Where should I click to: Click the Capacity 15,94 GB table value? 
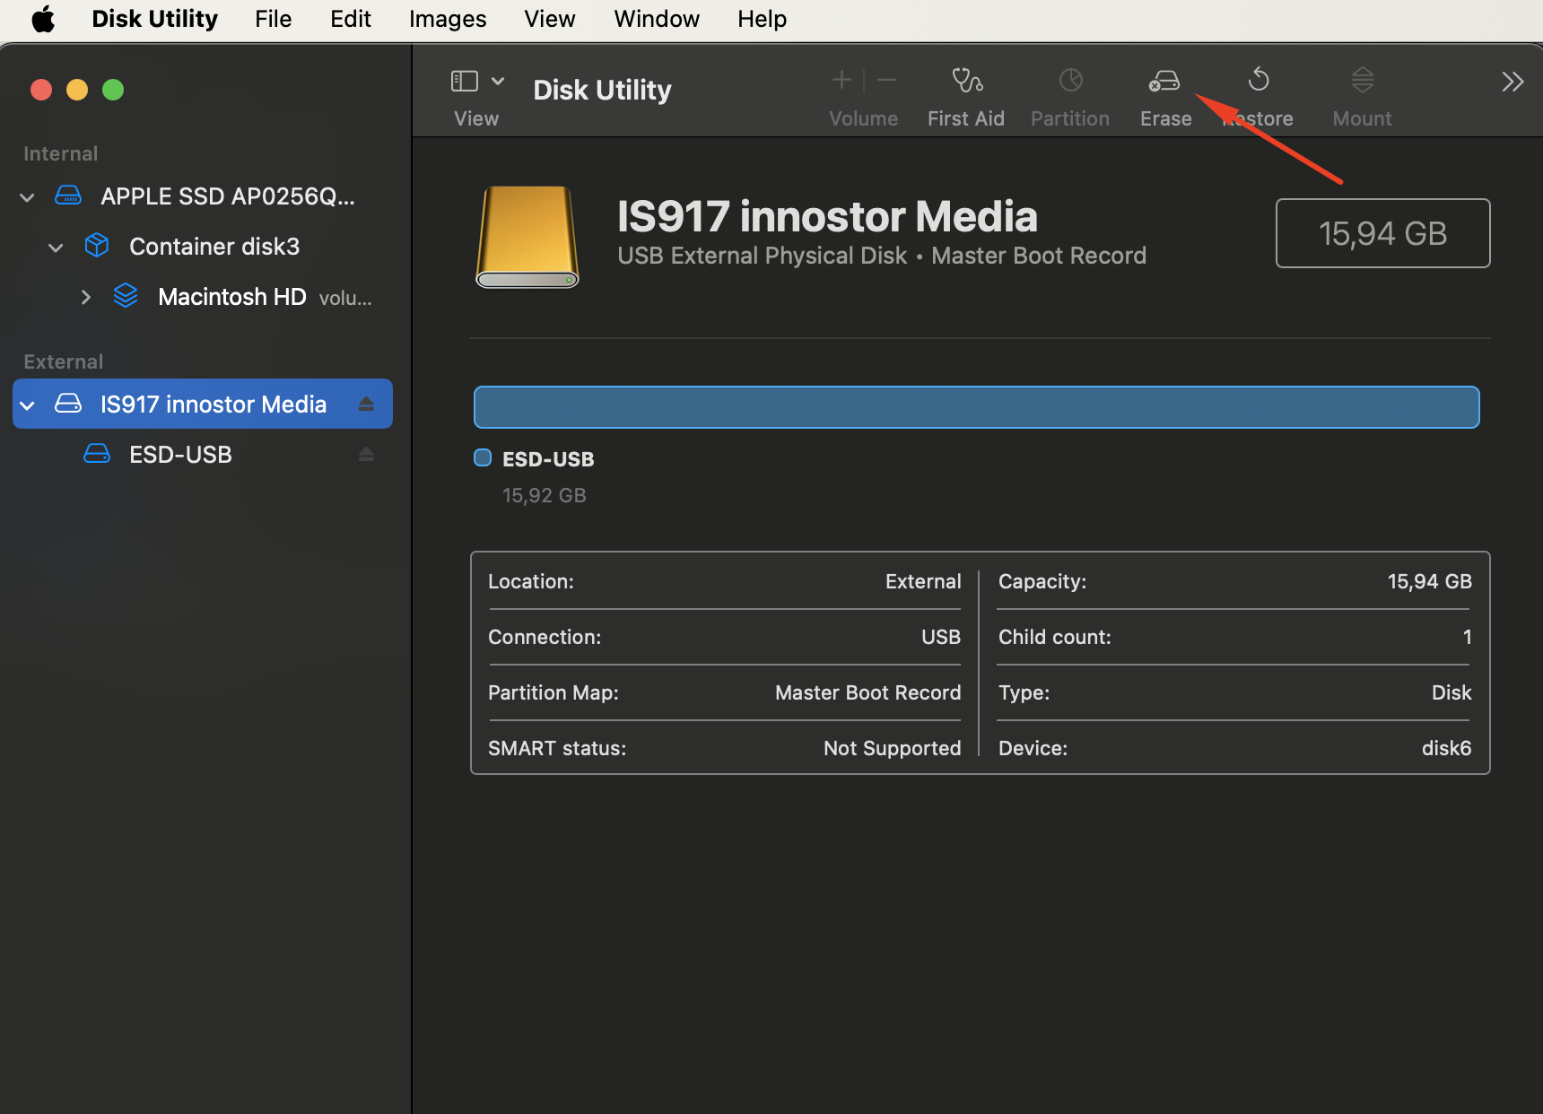[x=1429, y=581]
